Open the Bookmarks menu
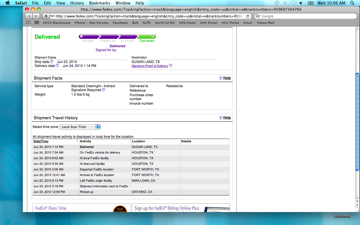 [x=100, y=3]
